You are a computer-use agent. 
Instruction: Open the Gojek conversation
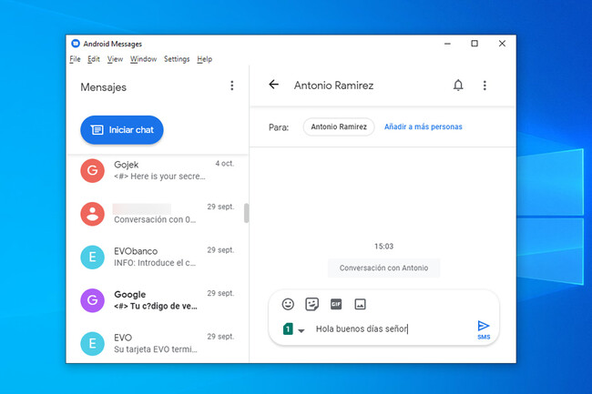(158, 170)
